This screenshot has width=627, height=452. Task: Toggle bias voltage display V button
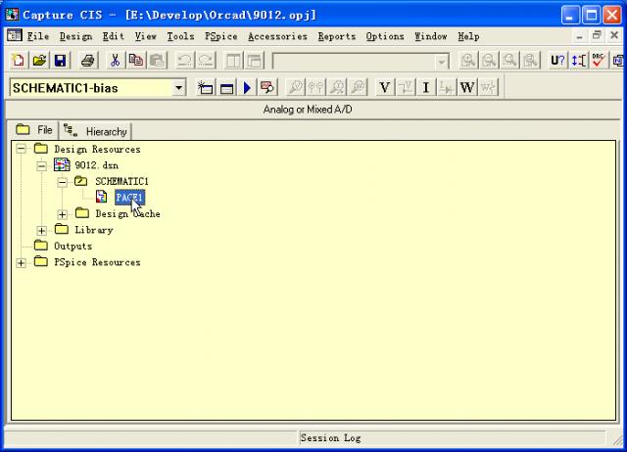384,88
